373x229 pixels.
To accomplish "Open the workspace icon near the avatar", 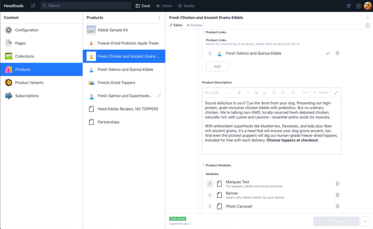I will pos(349,6).
